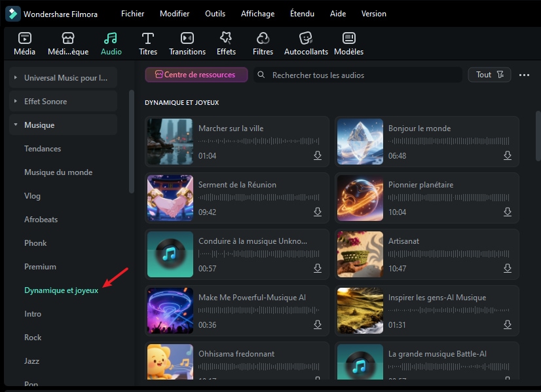The image size is (541, 392).
Task: Open the Autocollants stickers icon
Action: tap(305, 39)
